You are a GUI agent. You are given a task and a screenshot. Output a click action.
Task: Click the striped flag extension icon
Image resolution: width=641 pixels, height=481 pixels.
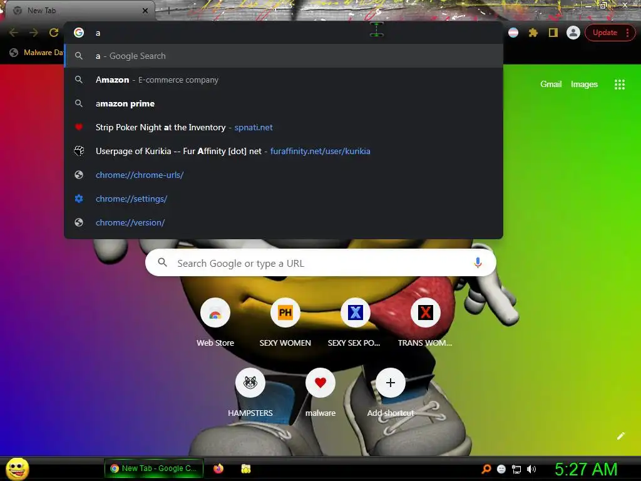(513, 33)
